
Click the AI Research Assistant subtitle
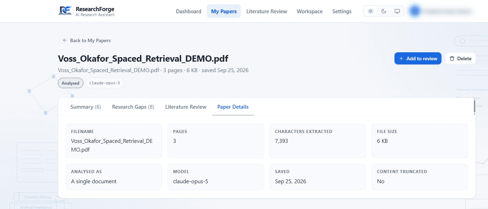pyautogui.click(x=95, y=15)
